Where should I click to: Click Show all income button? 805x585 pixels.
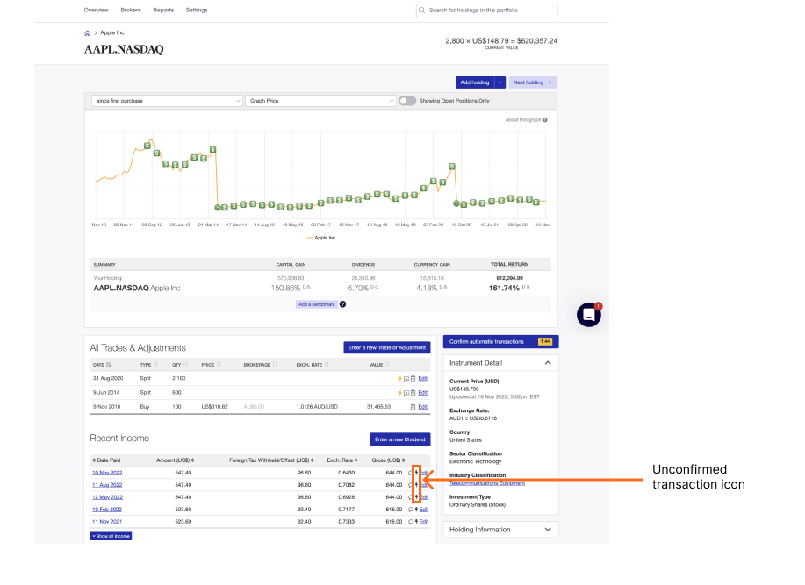[111, 536]
